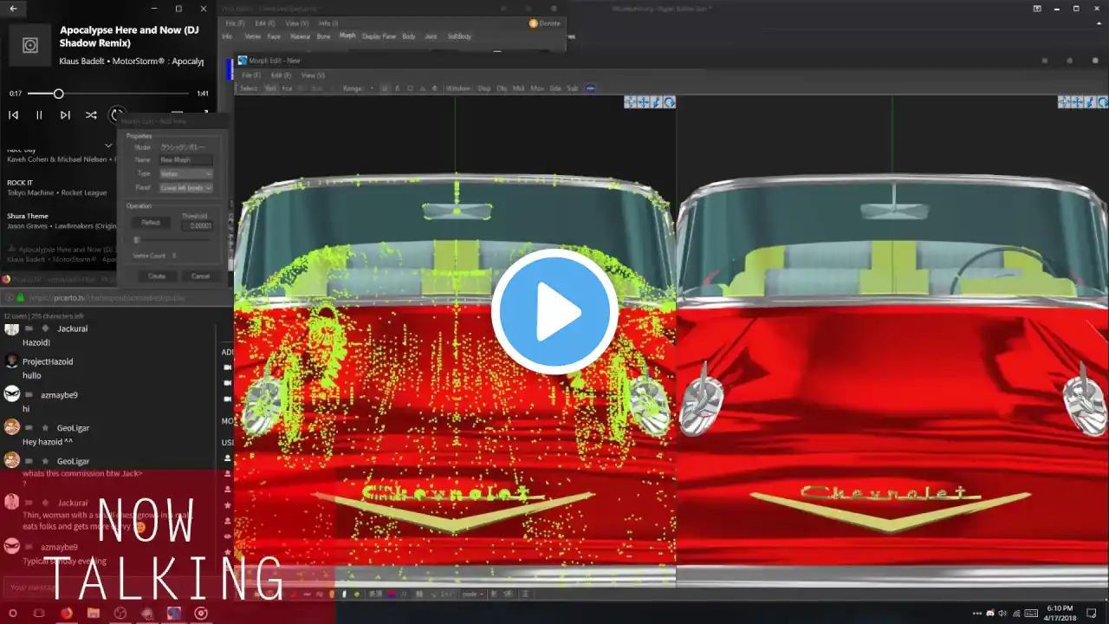Pause the playing song
Screen dimensions: 1109x624
(39, 114)
